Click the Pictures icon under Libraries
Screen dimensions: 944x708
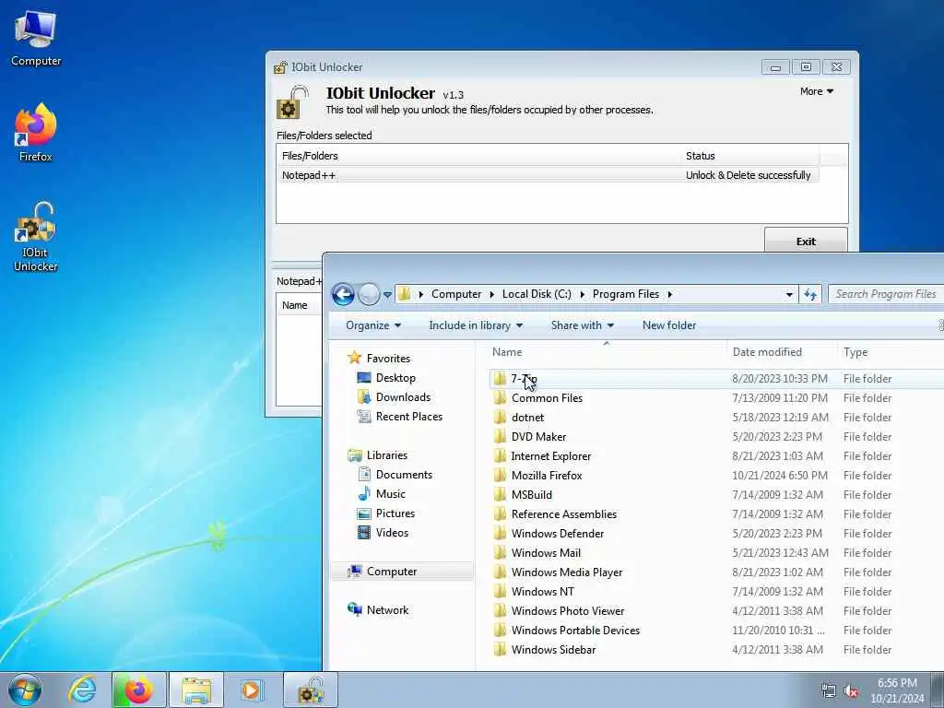coord(363,513)
